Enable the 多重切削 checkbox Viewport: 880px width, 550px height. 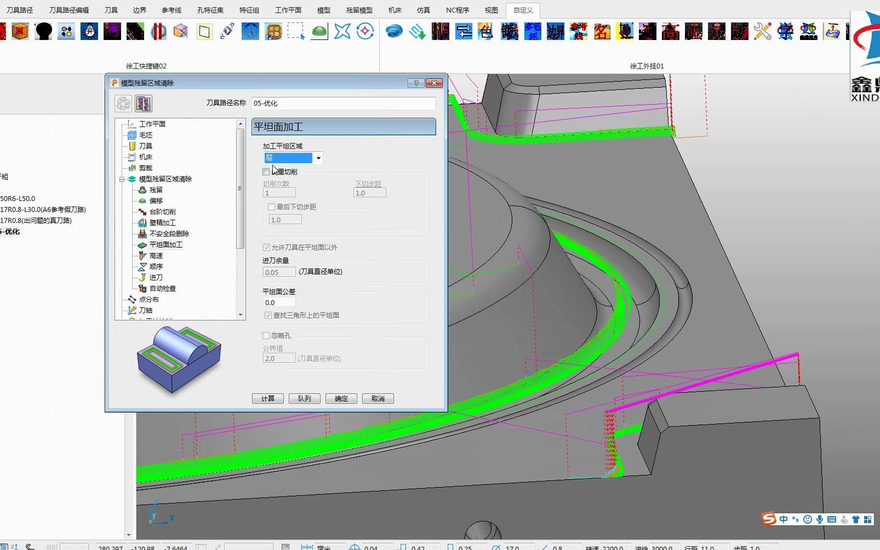point(266,172)
